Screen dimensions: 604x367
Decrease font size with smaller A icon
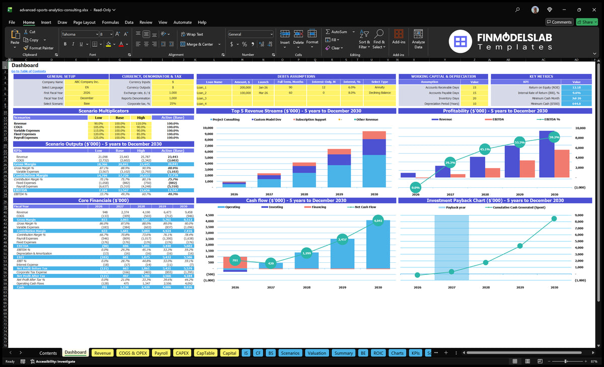pos(125,34)
